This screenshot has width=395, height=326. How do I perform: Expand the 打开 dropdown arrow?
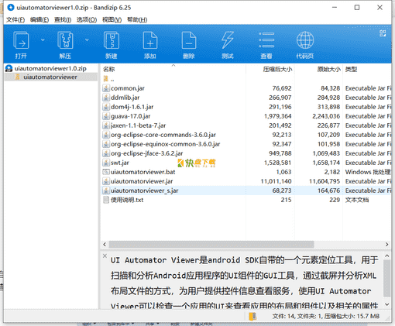(x=43, y=39)
